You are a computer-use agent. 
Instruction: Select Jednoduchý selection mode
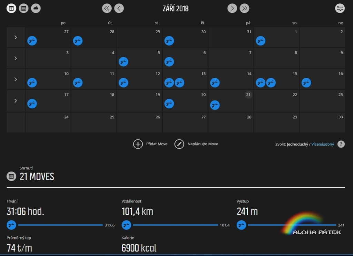[x=298, y=145]
